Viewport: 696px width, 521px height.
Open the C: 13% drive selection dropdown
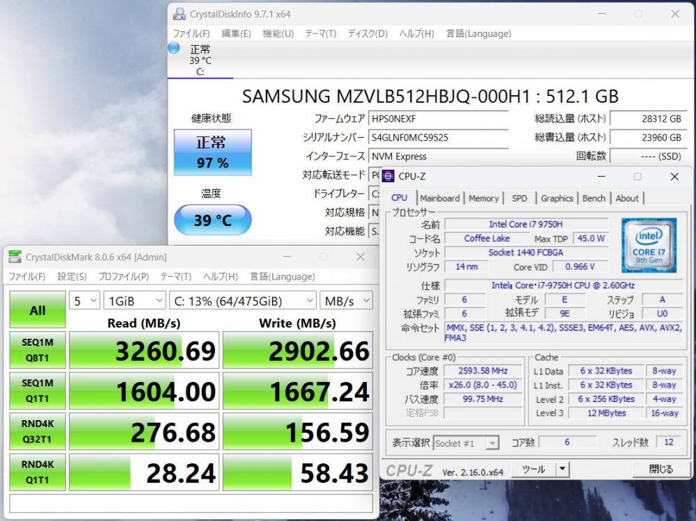click(x=243, y=301)
